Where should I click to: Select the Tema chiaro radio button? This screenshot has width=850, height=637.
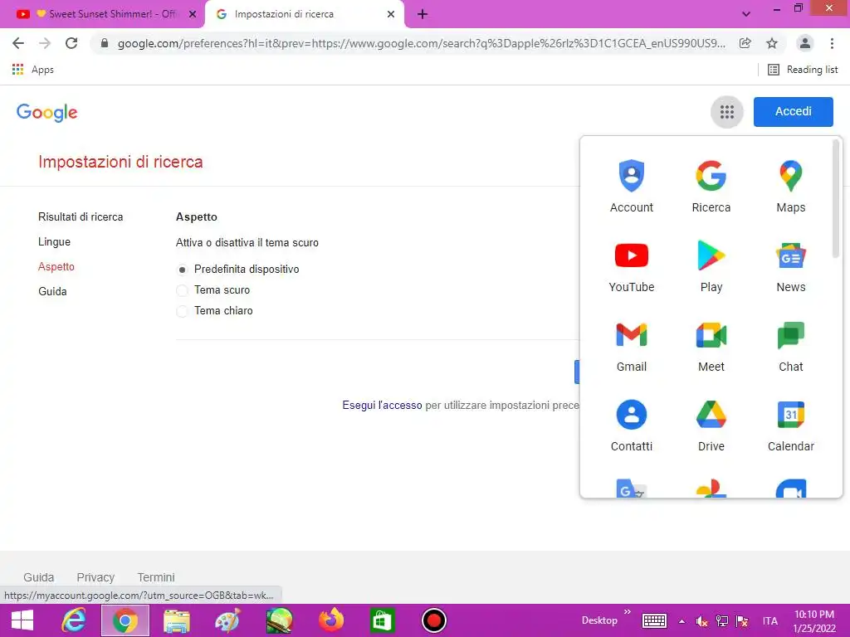click(182, 311)
